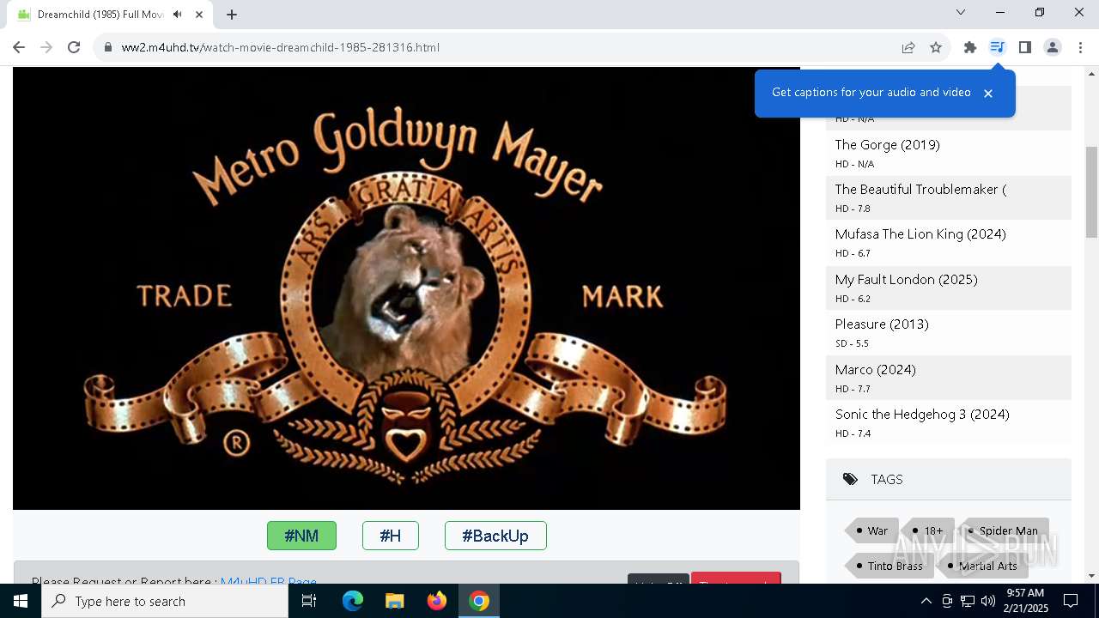Launch Microsoft Edge from taskbar
The width and height of the screenshot is (1099, 618).
[353, 601]
